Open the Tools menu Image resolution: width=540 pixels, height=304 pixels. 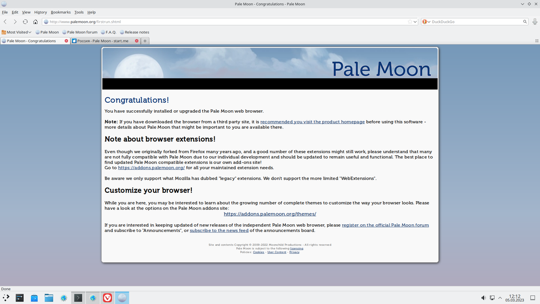pyautogui.click(x=79, y=12)
